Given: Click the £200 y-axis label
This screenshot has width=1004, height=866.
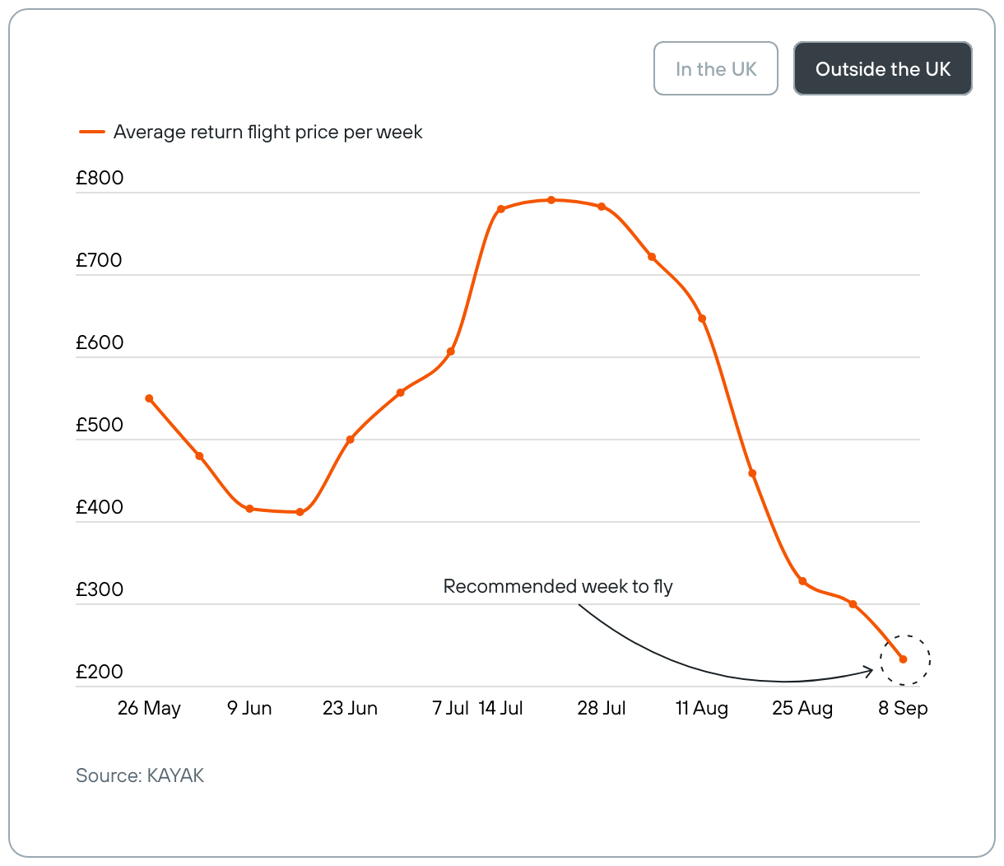Looking at the screenshot, I should click(100, 672).
